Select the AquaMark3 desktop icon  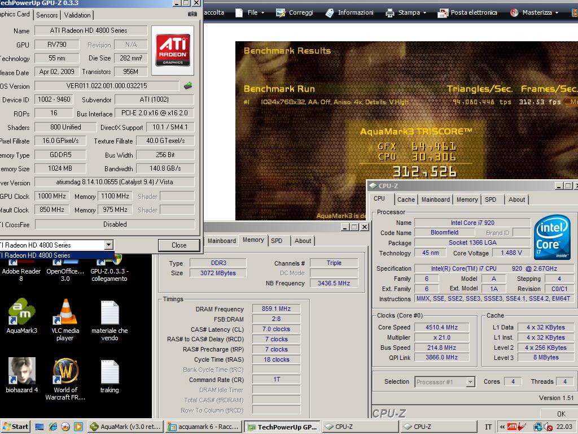click(x=21, y=316)
